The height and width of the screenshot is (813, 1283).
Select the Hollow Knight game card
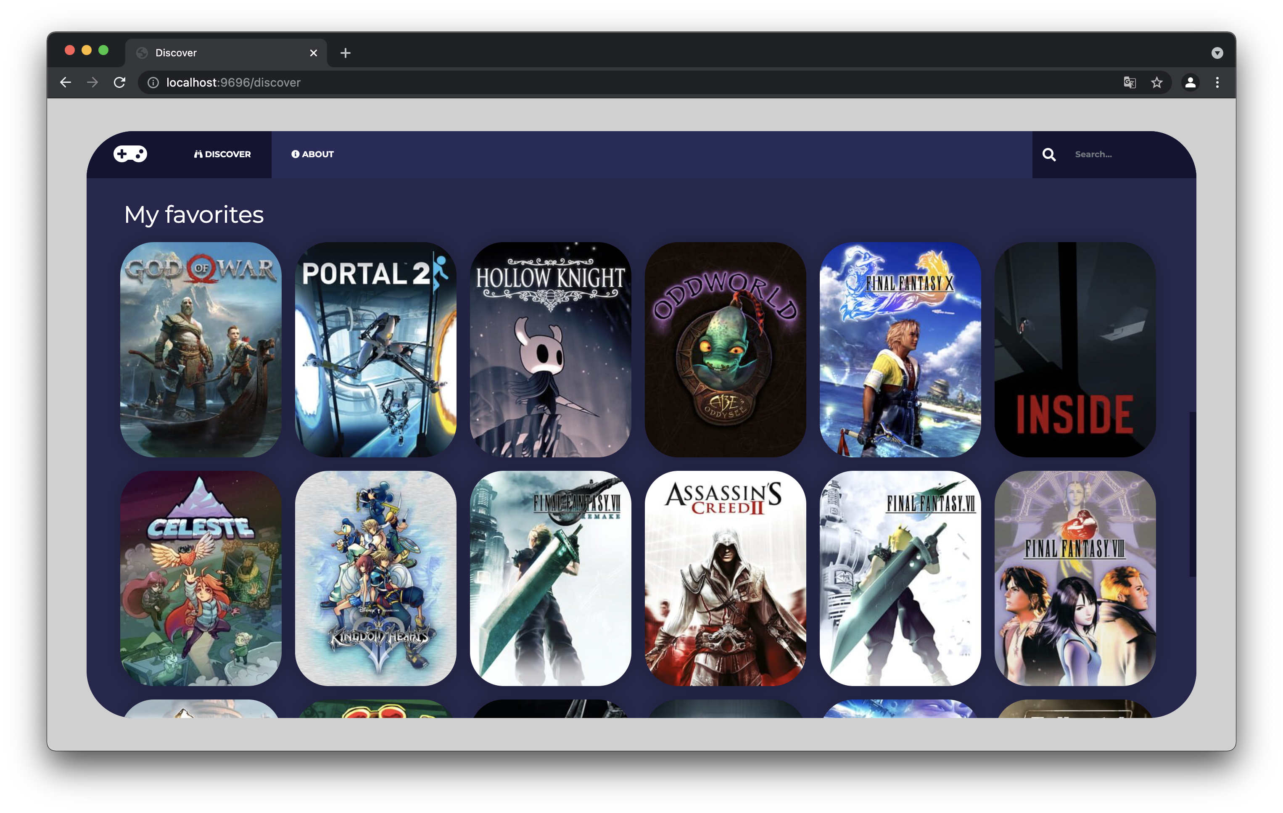(x=550, y=349)
